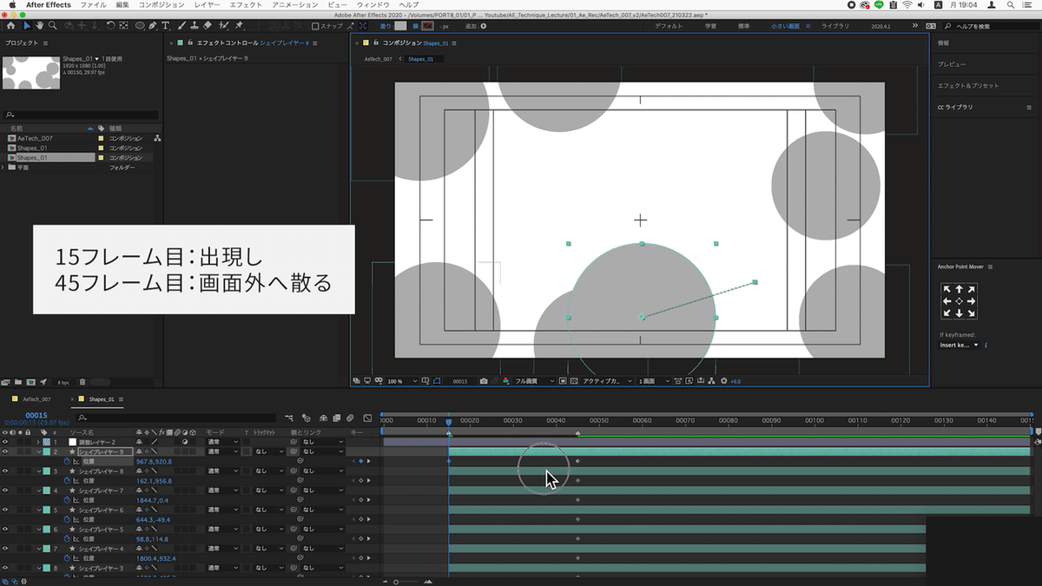The height and width of the screenshot is (586, 1042).
Task: Enable the スナップ checkbox
Action: [x=315, y=26]
